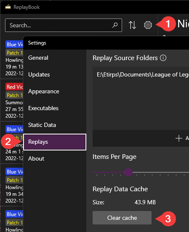Click the Settings dialog title
Screen dimensions: 189x232
(37, 43)
